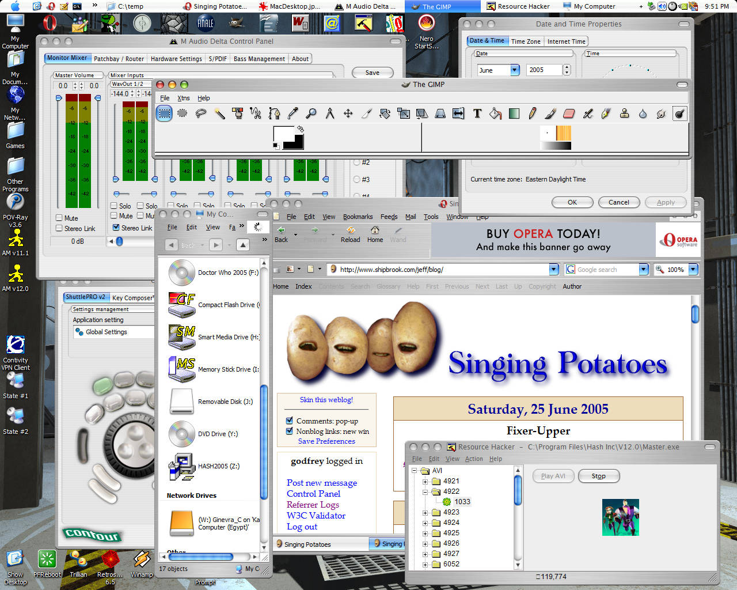Open the Time Zone tab
Viewport: 737px width, 590px height.
pyautogui.click(x=526, y=41)
